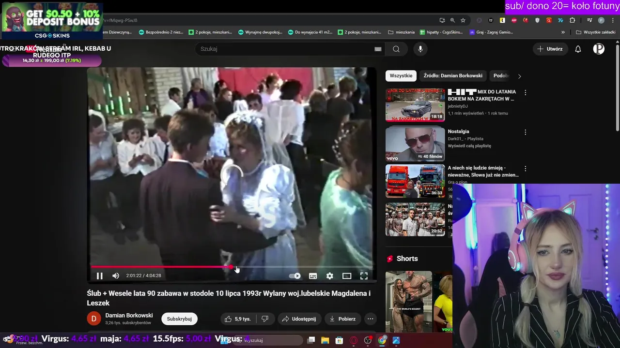Open more actions menu under video
The height and width of the screenshot is (348, 620).
(371, 319)
